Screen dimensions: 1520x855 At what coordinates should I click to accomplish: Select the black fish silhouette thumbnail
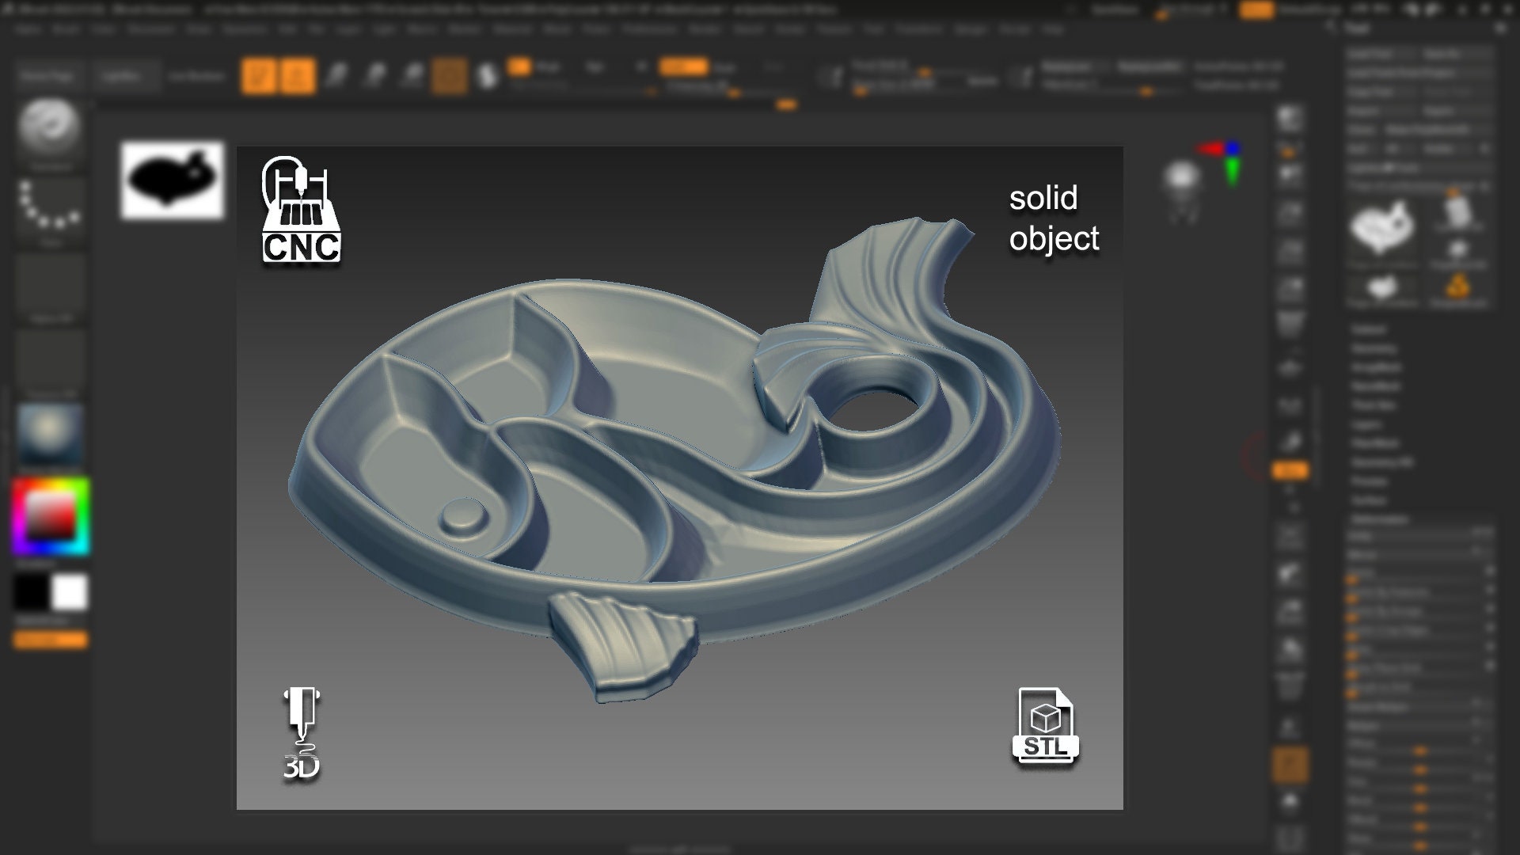[x=173, y=180]
